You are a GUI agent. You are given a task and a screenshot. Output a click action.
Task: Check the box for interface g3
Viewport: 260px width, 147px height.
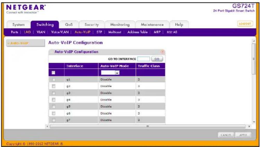53,93
